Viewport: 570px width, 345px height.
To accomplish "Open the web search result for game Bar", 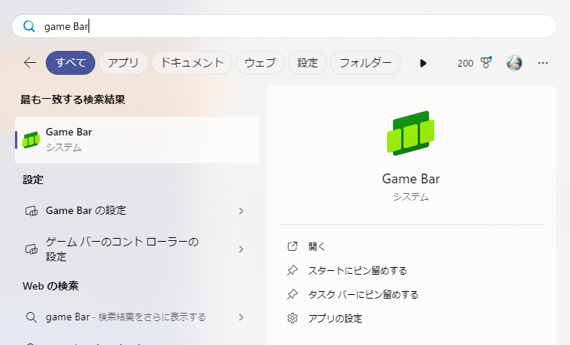I will 136,317.
